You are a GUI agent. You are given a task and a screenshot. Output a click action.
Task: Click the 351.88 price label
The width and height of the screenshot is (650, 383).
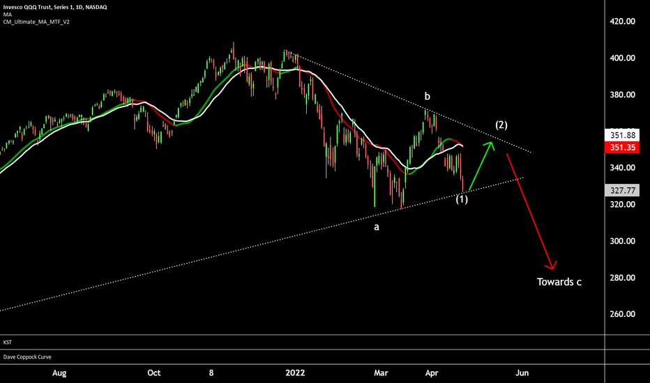click(x=622, y=135)
